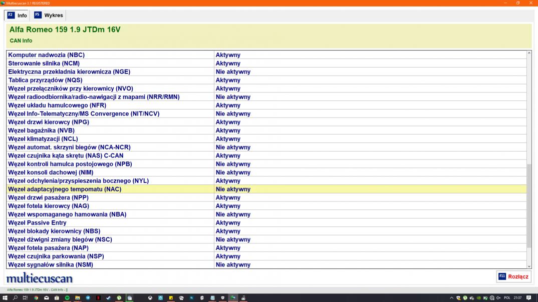Select row Tablica przyrządów (NQS)
The width and height of the screenshot is (538, 302).
coord(266,80)
